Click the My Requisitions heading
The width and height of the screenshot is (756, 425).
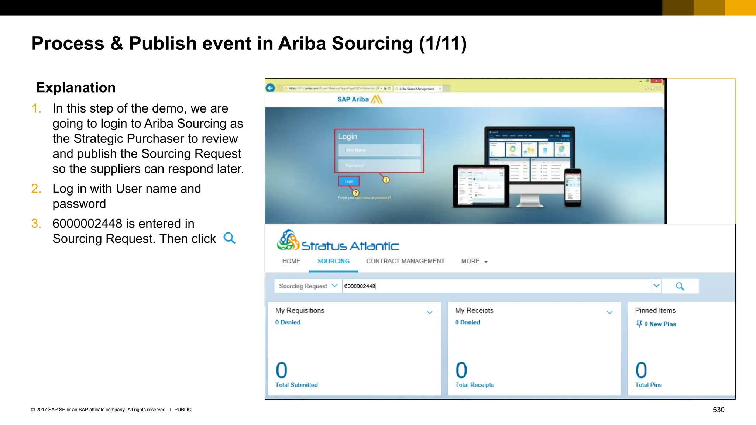[x=300, y=311]
